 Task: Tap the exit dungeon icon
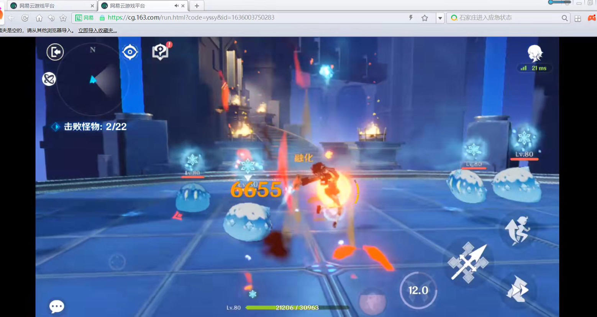click(55, 52)
